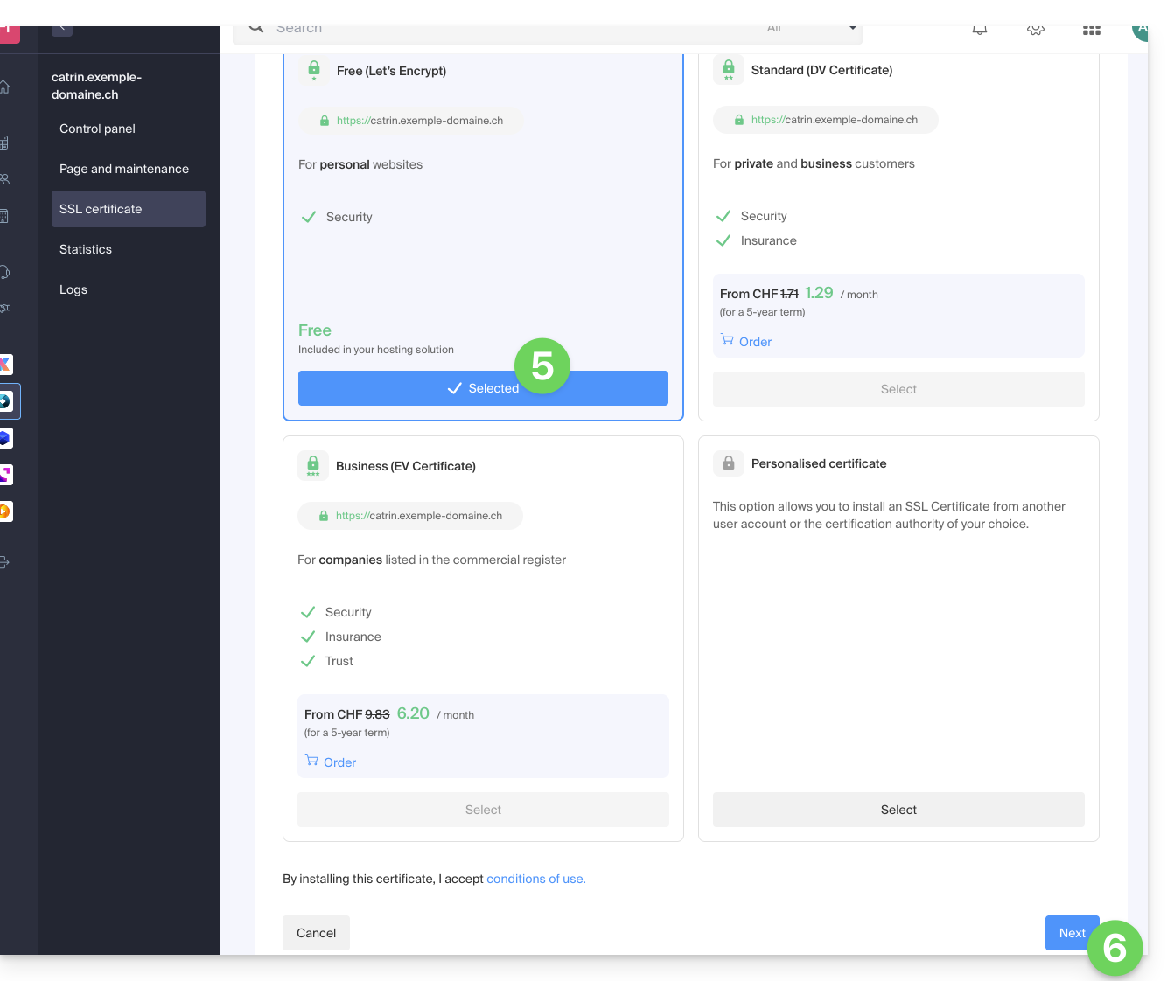Open Statistics in the side menu
Screen dimensions: 1174x981
pyautogui.click(x=86, y=249)
